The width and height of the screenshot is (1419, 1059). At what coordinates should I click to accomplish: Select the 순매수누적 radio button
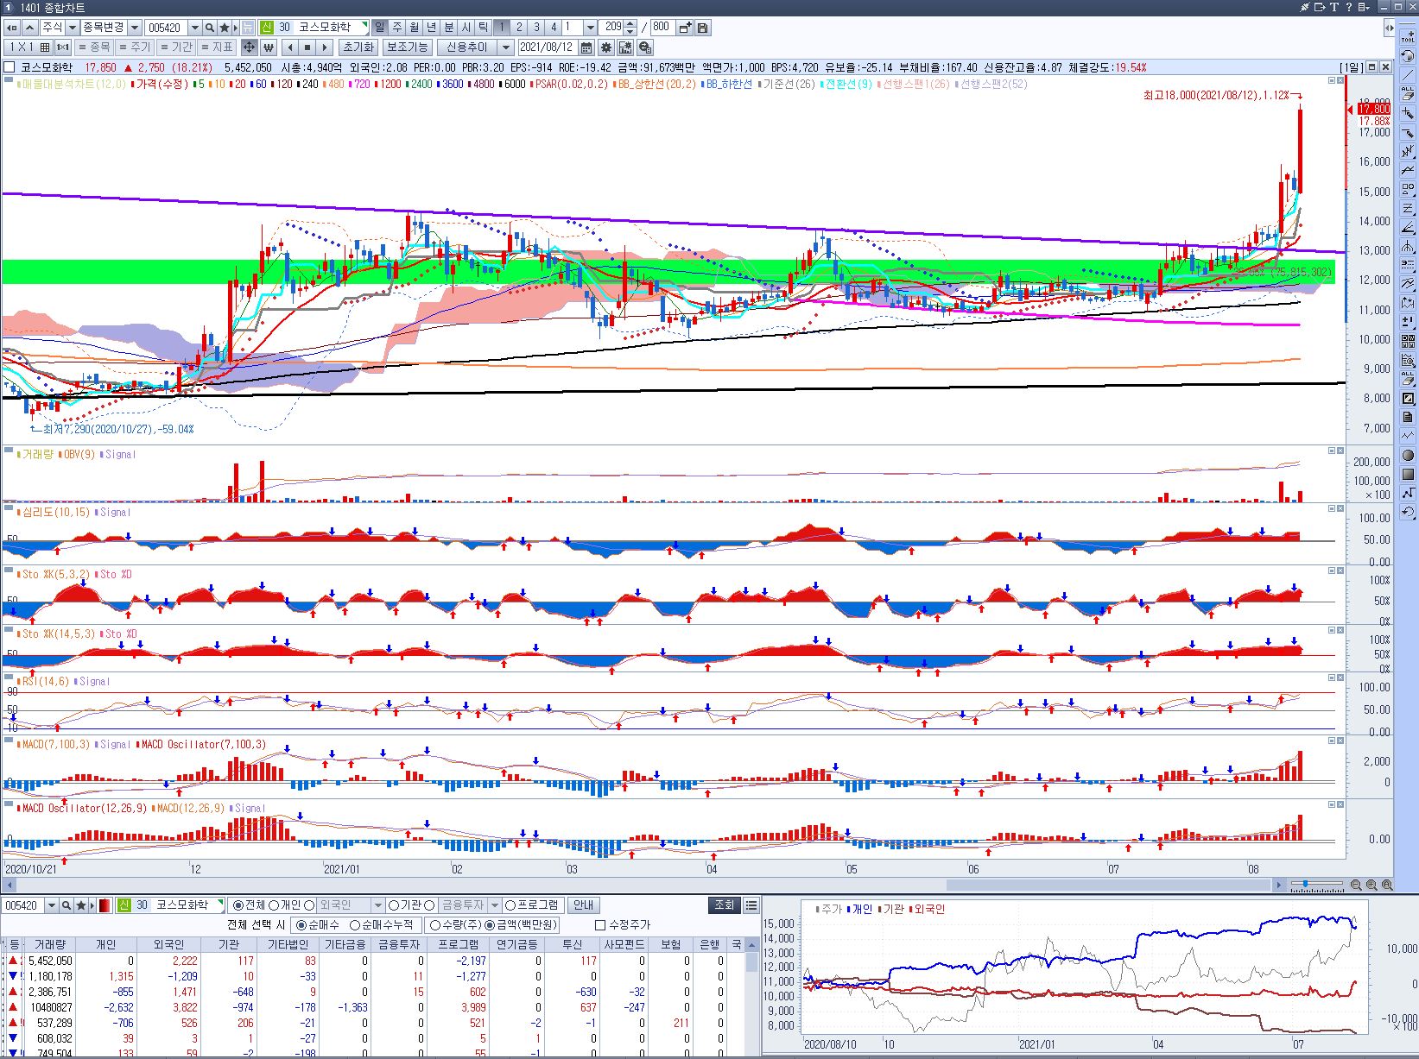[x=355, y=925]
